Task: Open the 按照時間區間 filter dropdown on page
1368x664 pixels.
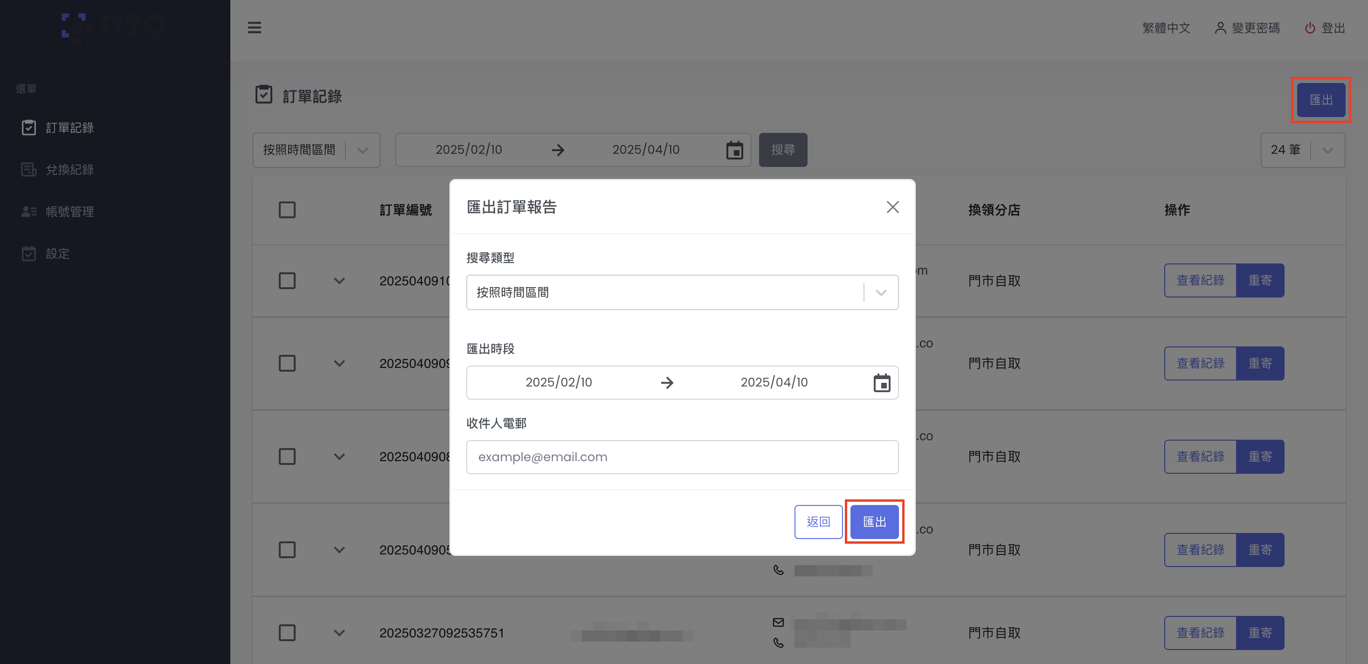Action: coord(316,150)
